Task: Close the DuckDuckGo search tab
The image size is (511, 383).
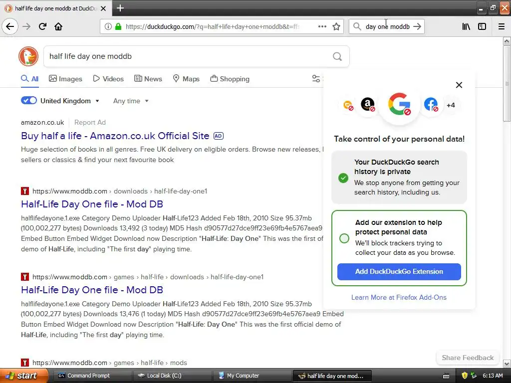Action: pos(103,8)
